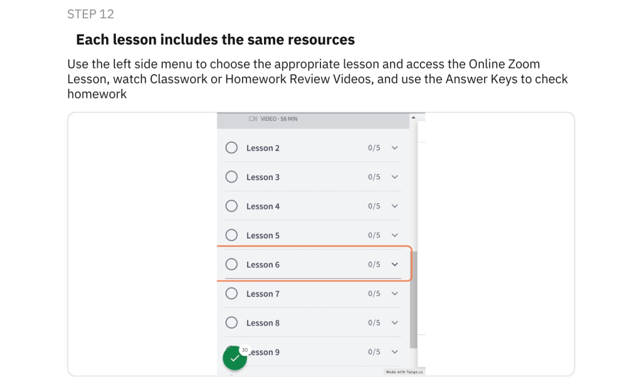Click the scrollbar up arrow
The height and width of the screenshot is (389, 642).
coord(414,118)
